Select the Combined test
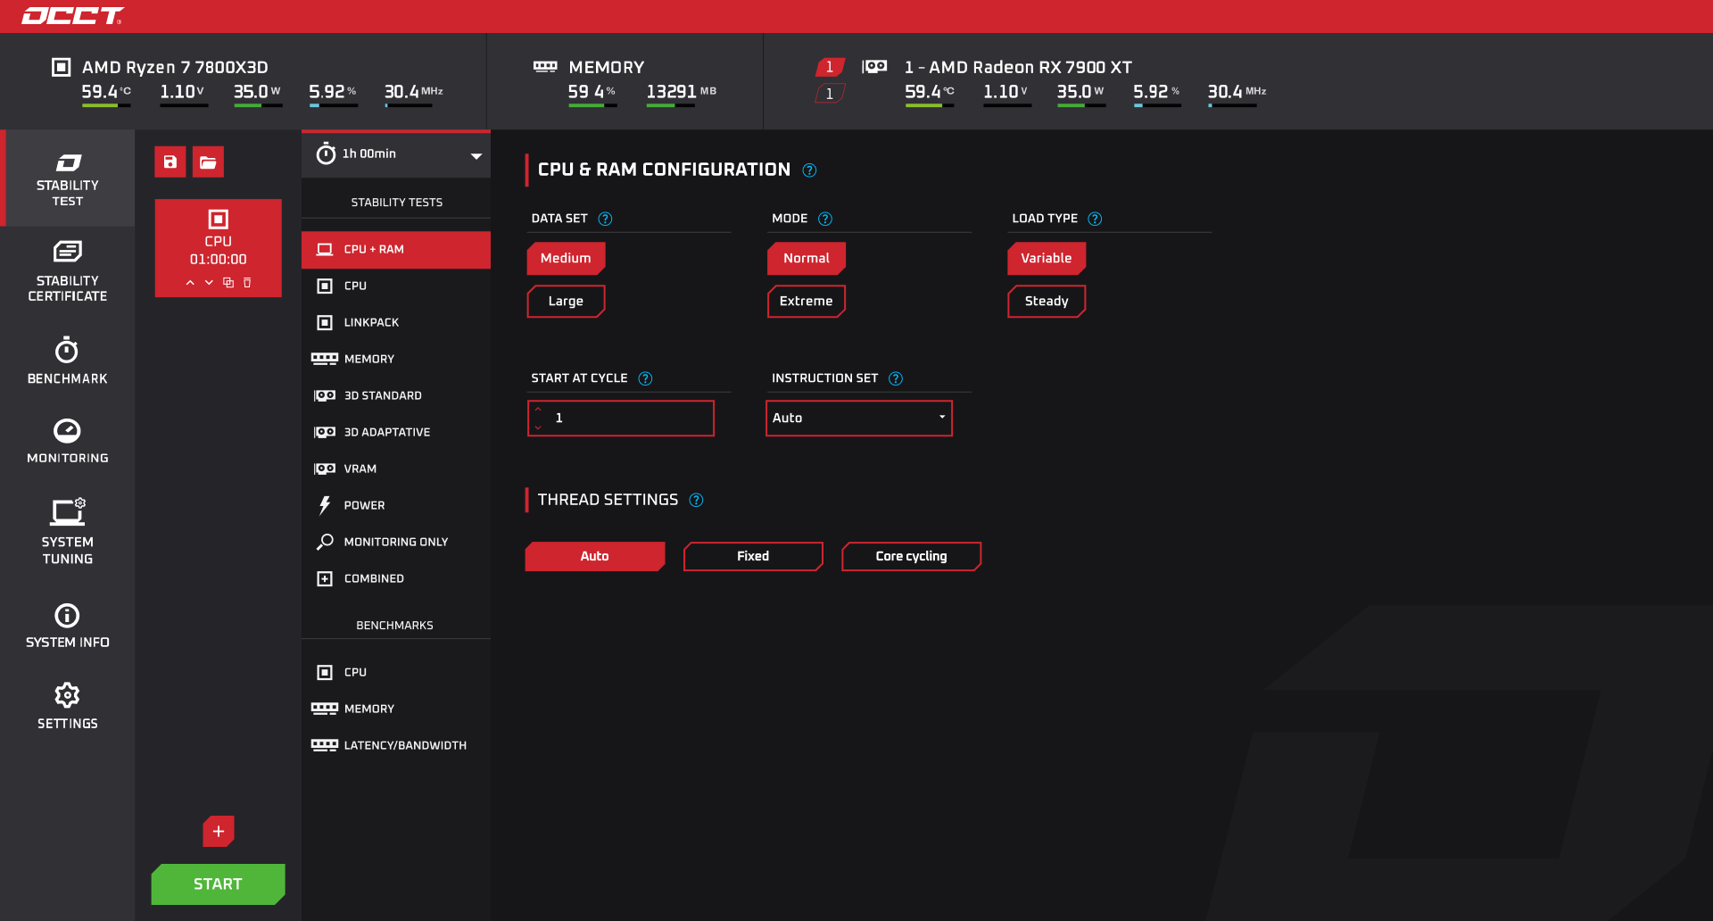Viewport: 1713px width, 921px height. click(x=396, y=579)
